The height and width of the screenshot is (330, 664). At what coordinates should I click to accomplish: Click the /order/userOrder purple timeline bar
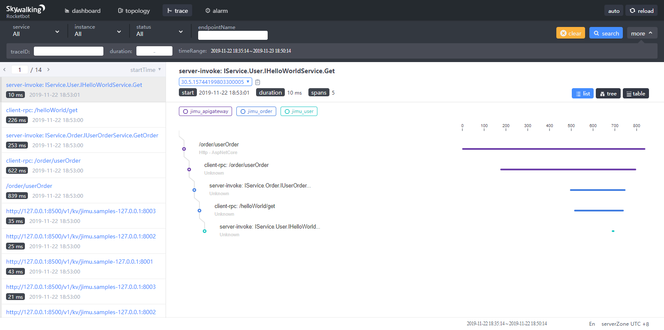[553, 149]
